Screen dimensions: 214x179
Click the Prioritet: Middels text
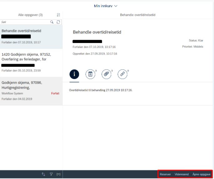(192, 47)
